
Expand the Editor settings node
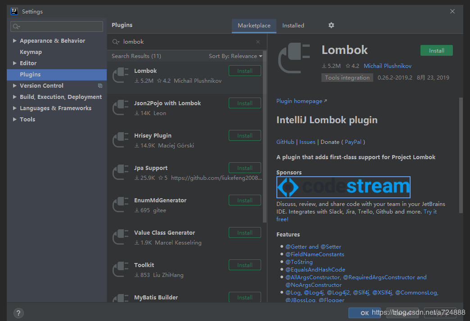click(x=14, y=63)
